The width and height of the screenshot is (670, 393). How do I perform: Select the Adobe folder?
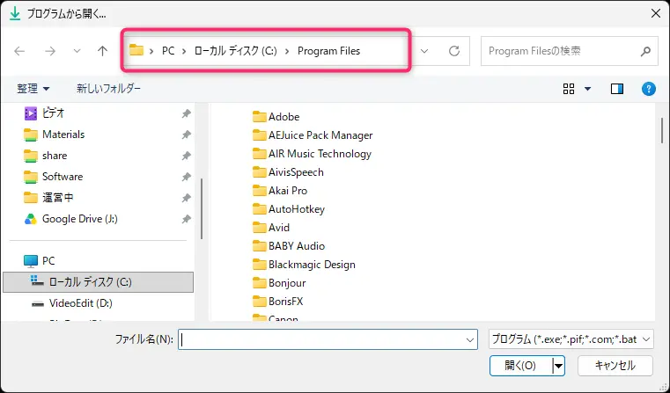point(283,117)
